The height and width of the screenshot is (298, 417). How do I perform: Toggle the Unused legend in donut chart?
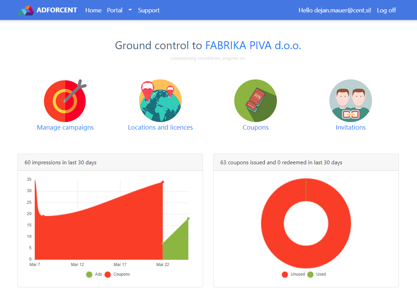click(x=293, y=274)
